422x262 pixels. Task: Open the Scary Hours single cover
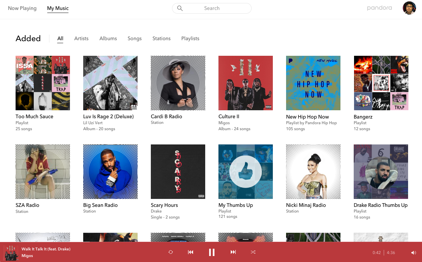(178, 172)
